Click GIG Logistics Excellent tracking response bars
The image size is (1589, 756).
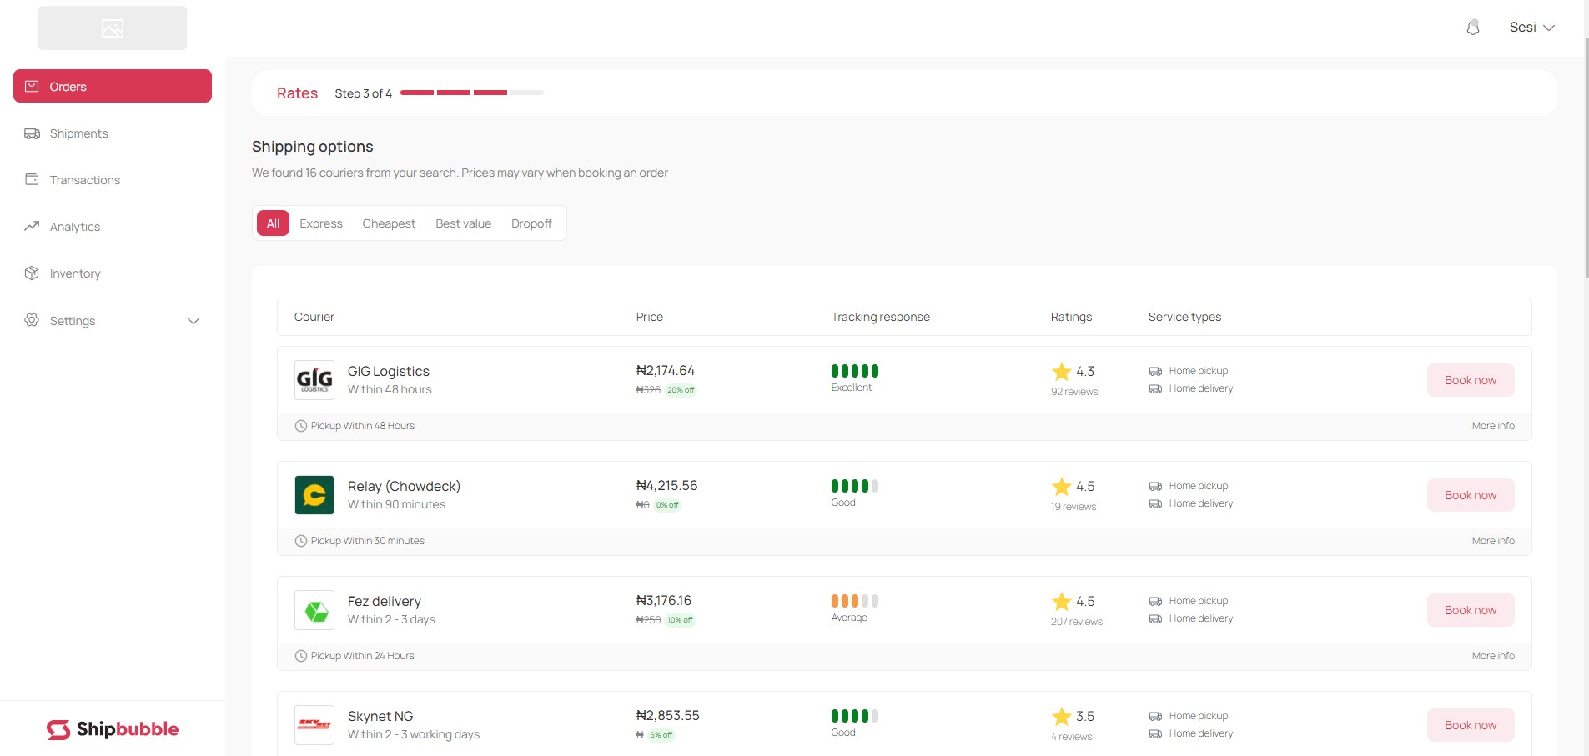pos(855,371)
